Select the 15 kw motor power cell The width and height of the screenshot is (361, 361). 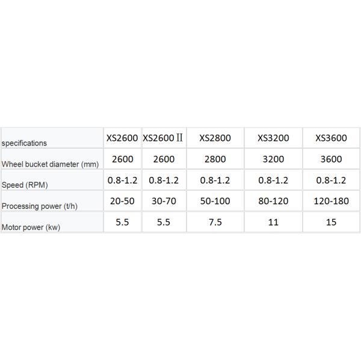(x=331, y=222)
